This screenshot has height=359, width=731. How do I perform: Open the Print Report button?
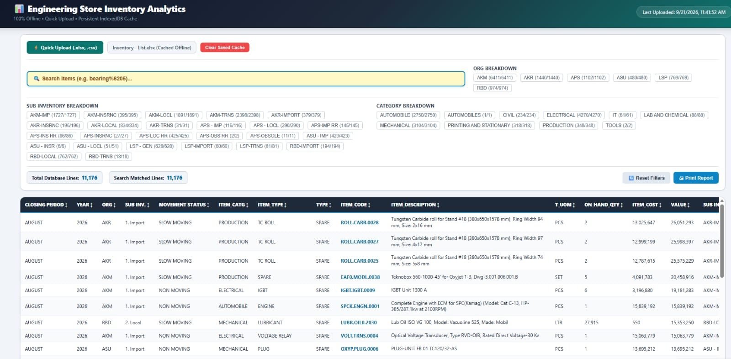point(696,178)
